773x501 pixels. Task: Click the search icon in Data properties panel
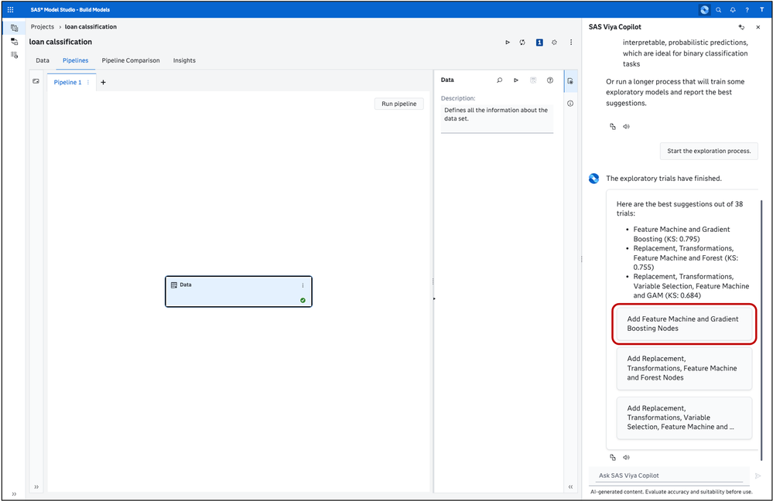pyautogui.click(x=499, y=80)
